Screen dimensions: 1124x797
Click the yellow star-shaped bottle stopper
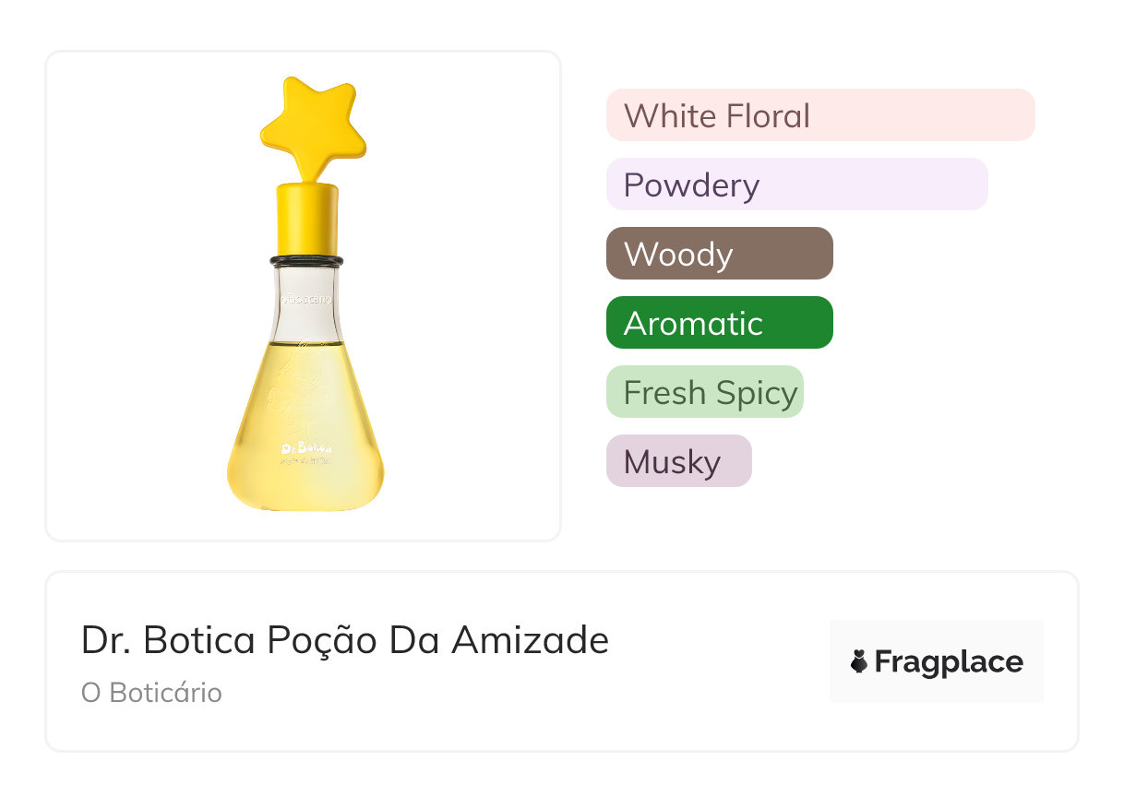click(312, 125)
